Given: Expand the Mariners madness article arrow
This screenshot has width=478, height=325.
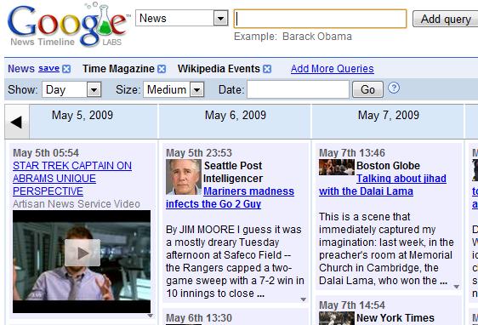Looking at the screenshot, I should click(x=303, y=299).
